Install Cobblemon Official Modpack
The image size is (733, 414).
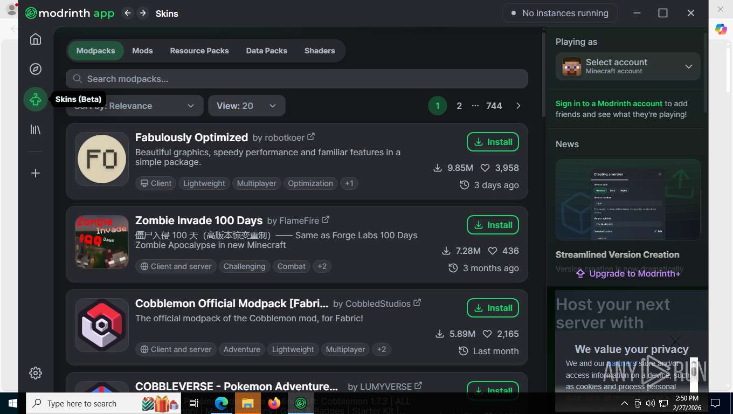pos(493,308)
